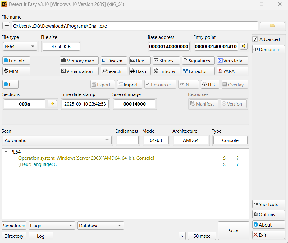The height and width of the screenshot is (243, 288).
Task: Click the Demangle button
Action: coord(268,49)
